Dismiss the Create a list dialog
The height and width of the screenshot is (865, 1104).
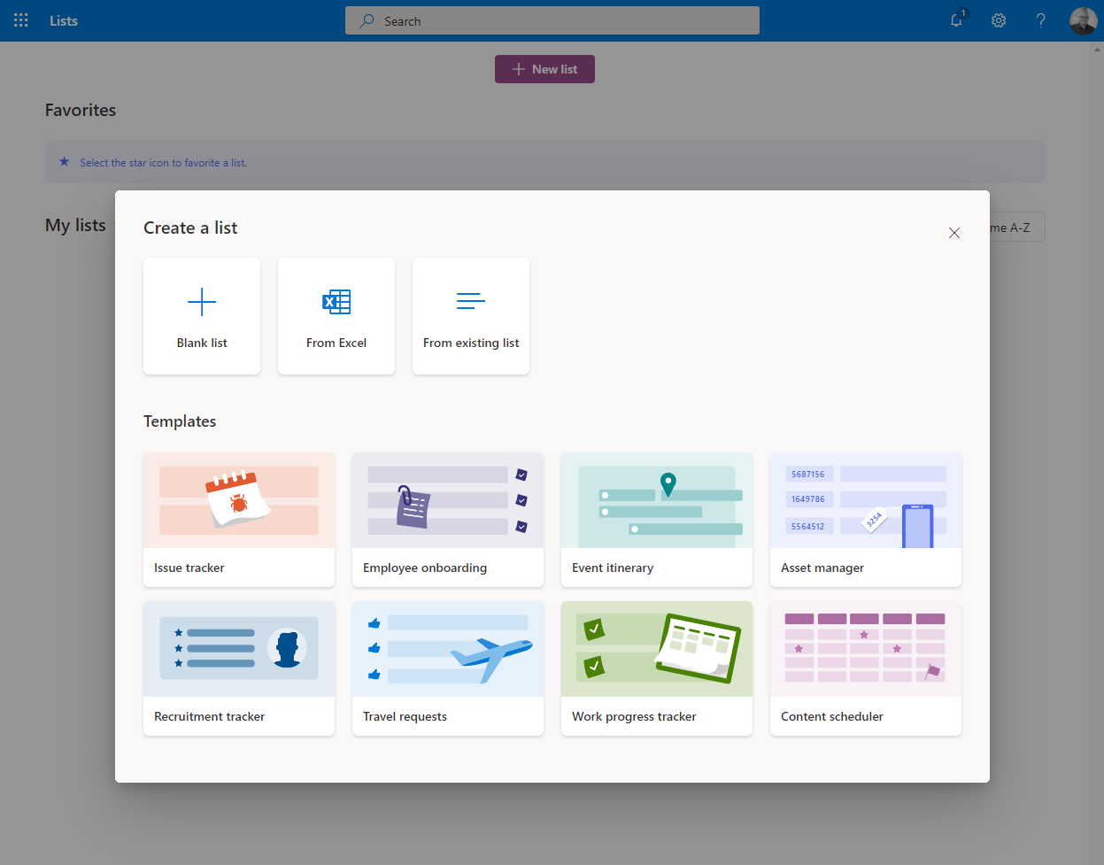tap(954, 233)
